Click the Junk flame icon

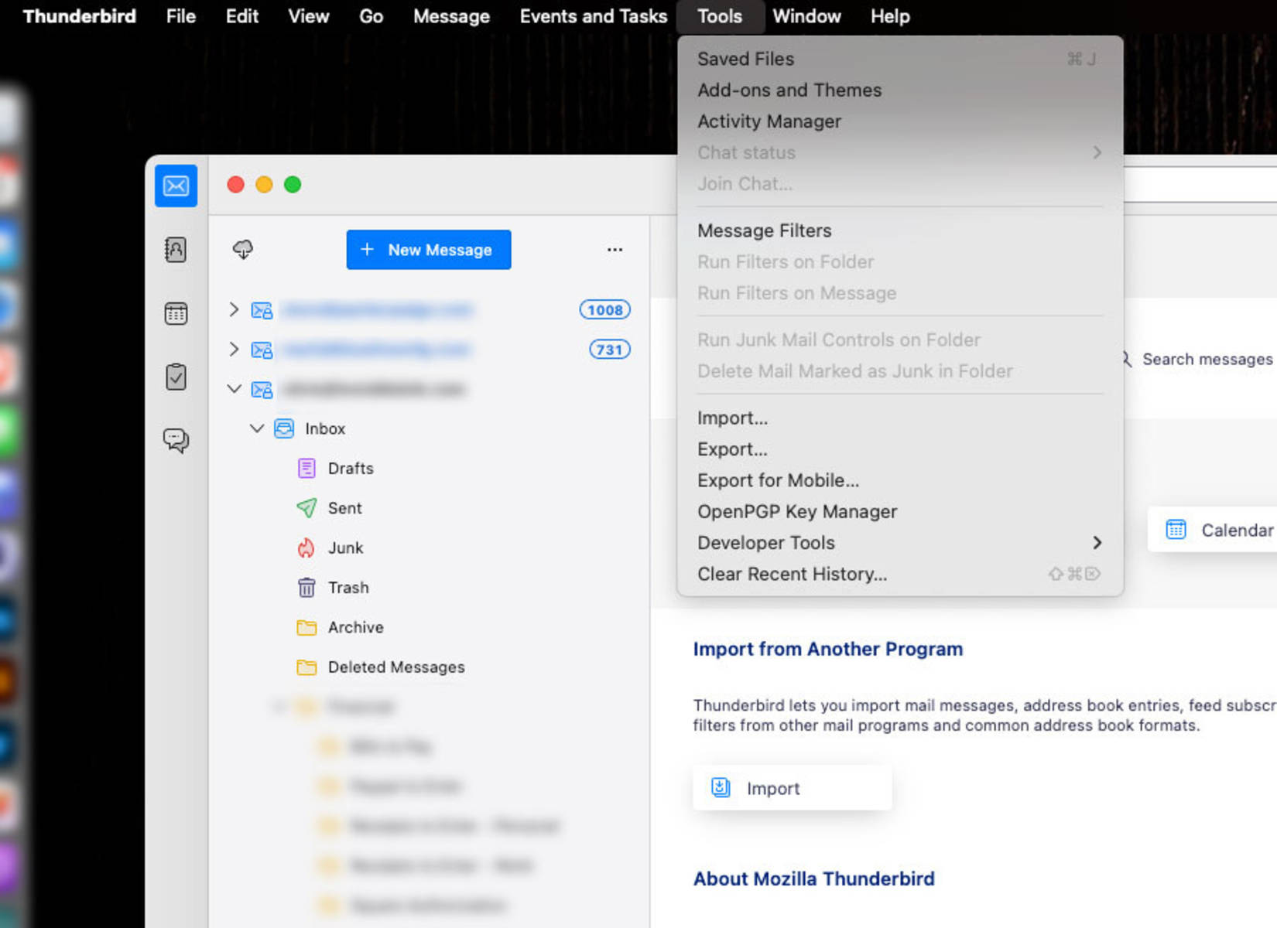point(306,548)
